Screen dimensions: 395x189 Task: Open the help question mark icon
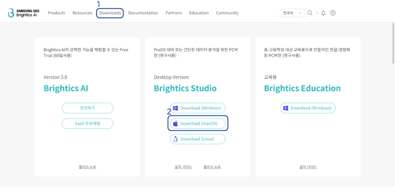pyautogui.click(x=333, y=13)
